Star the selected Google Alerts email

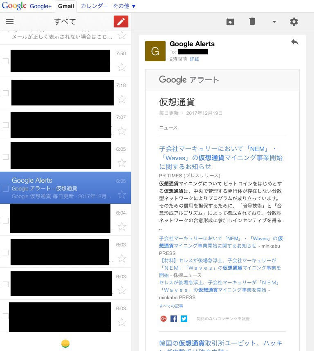[x=122, y=195]
